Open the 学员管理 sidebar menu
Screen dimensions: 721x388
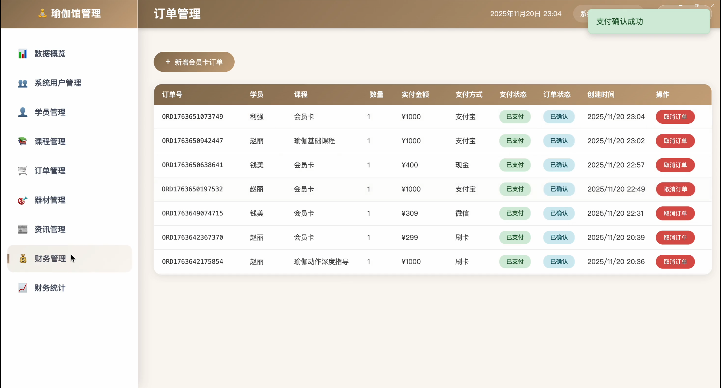coord(50,112)
